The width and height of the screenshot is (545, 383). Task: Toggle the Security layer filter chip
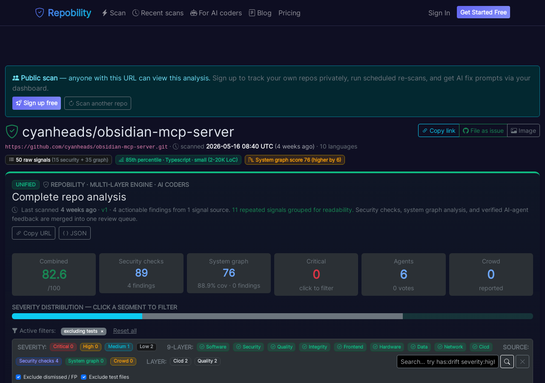point(249,347)
